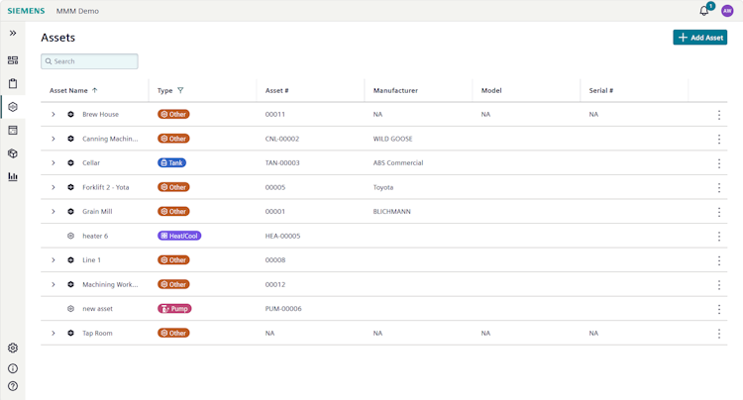Open the Tap Room asset name
Image resolution: width=743 pixels, height=400 pixels.
coord(97,334)
